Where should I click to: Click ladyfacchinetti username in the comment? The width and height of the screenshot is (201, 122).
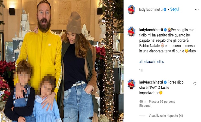point(151,82)
